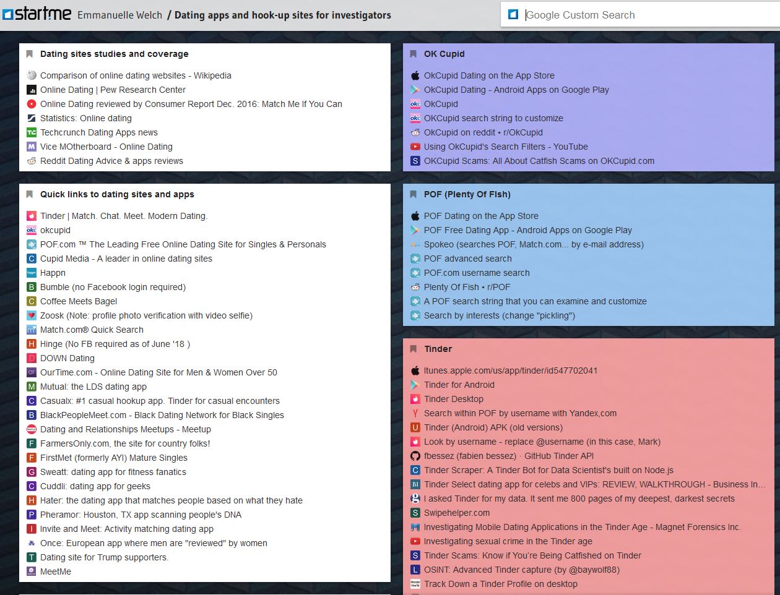Click GitHub icon beside fbessez link
The height and width of the screenshot is (595, 780).
[415, 456]
